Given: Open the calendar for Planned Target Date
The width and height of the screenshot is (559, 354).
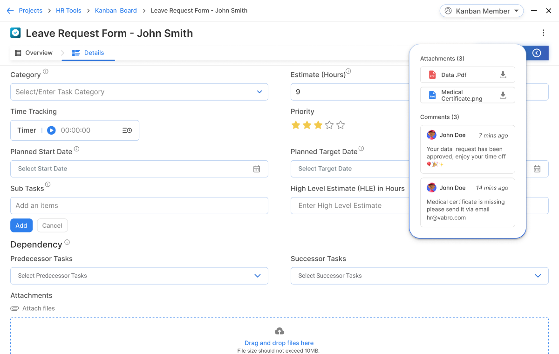Looking at the screenshot, I should [x=537, y=169].
